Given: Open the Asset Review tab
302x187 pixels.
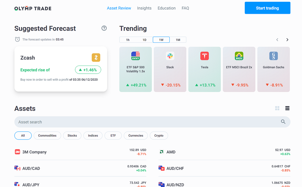Looking at the screenshot, I should click(x=119, y=8).
